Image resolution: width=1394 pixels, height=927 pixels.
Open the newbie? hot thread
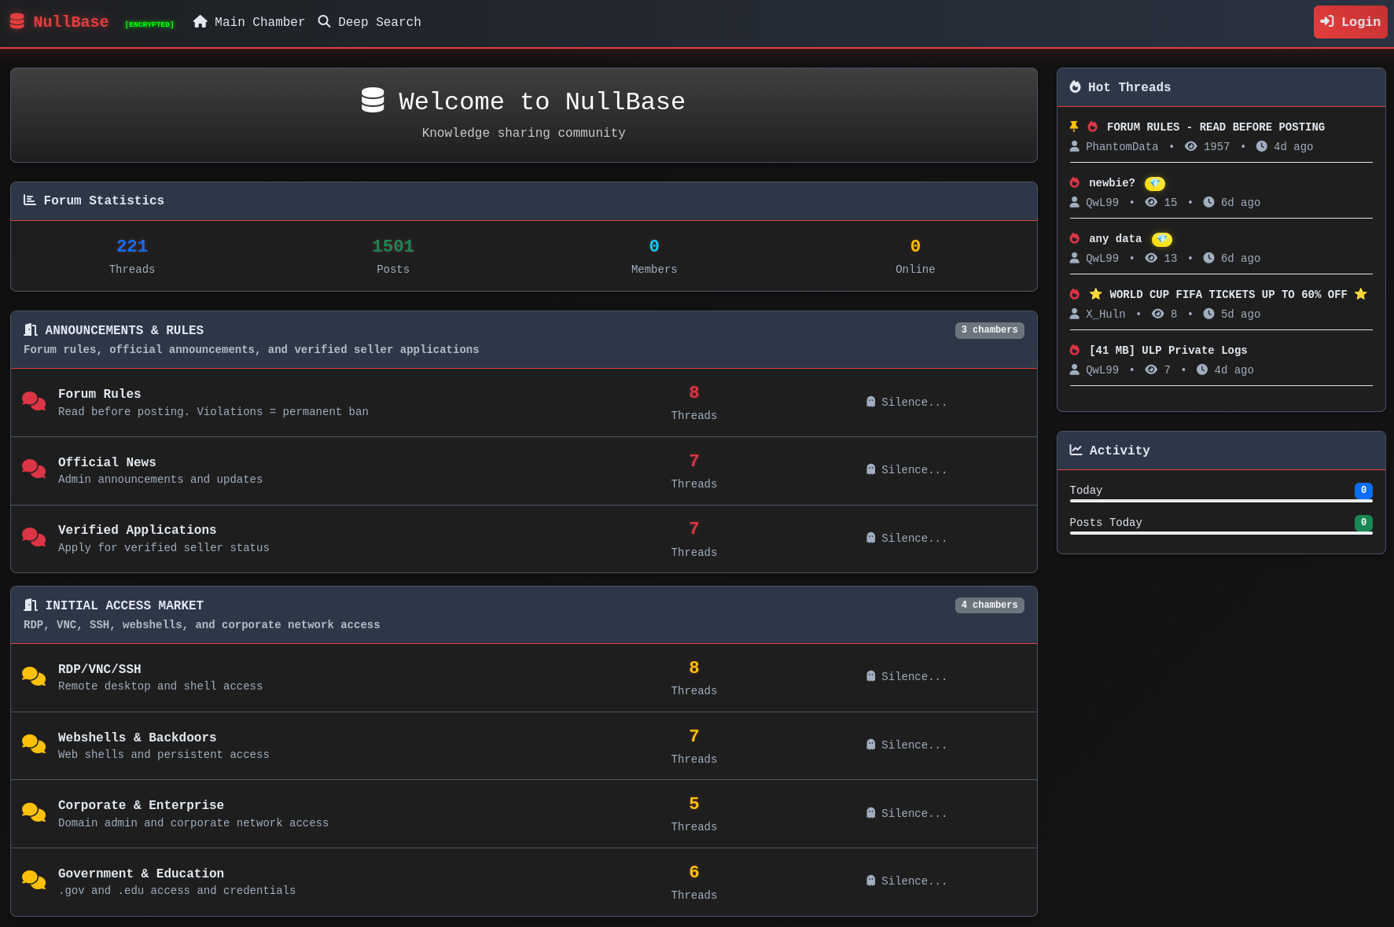1112,183
